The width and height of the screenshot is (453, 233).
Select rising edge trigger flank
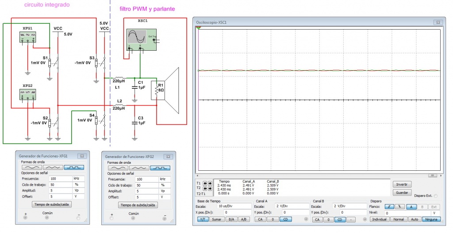tap(389, 206)
